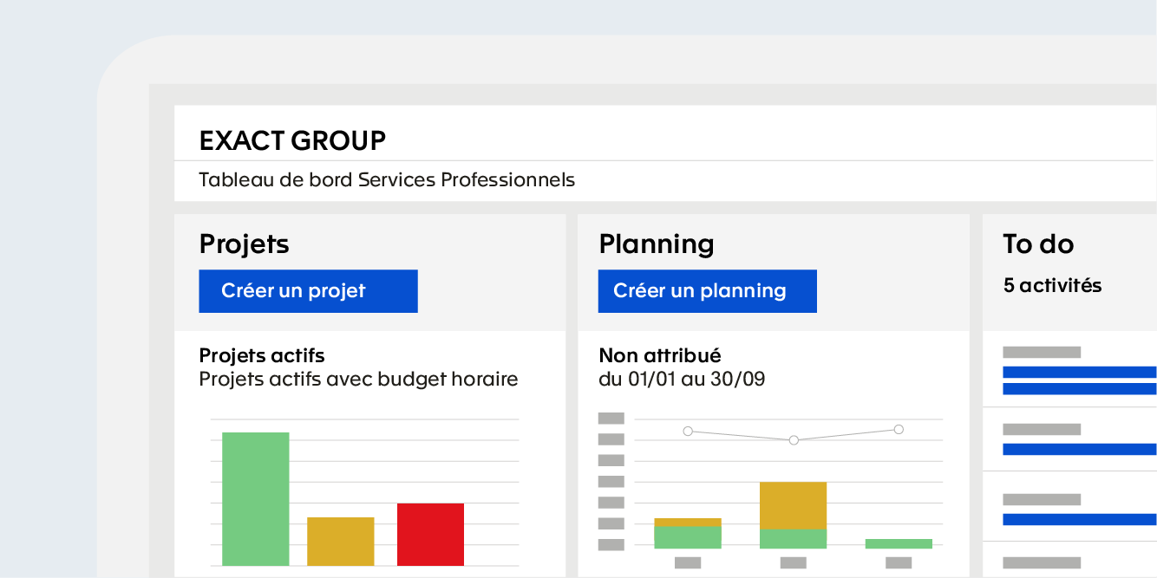Click the du 01/01 au 30/09 date range
The image size is (1157, 578).
tap(682, 380)
